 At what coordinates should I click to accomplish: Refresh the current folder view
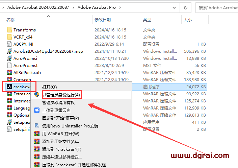tap(185, 7)
